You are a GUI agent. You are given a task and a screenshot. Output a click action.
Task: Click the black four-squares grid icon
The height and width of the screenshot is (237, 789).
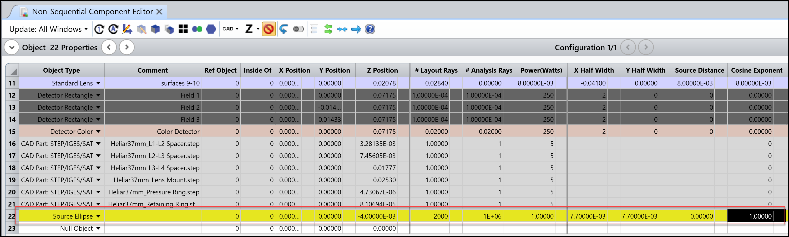183,29
